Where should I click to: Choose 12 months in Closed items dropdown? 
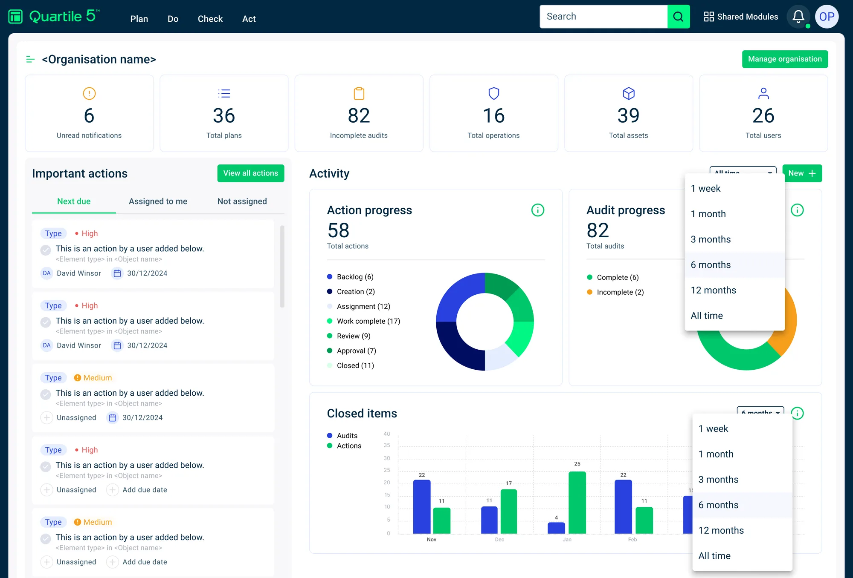(x=742, y=530)
